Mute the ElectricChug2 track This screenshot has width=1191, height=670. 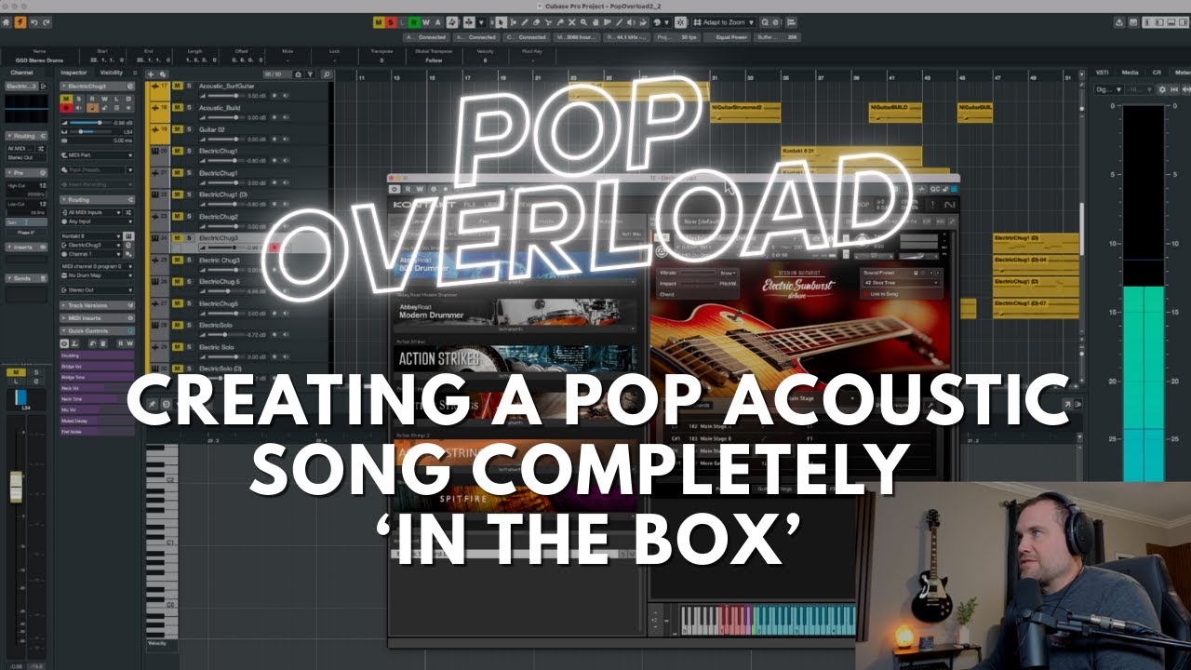[x=178, y=216]
